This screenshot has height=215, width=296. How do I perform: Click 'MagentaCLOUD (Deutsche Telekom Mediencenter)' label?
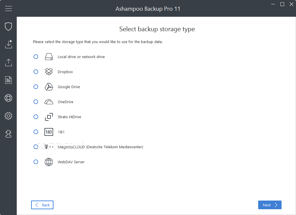[100, 147]
